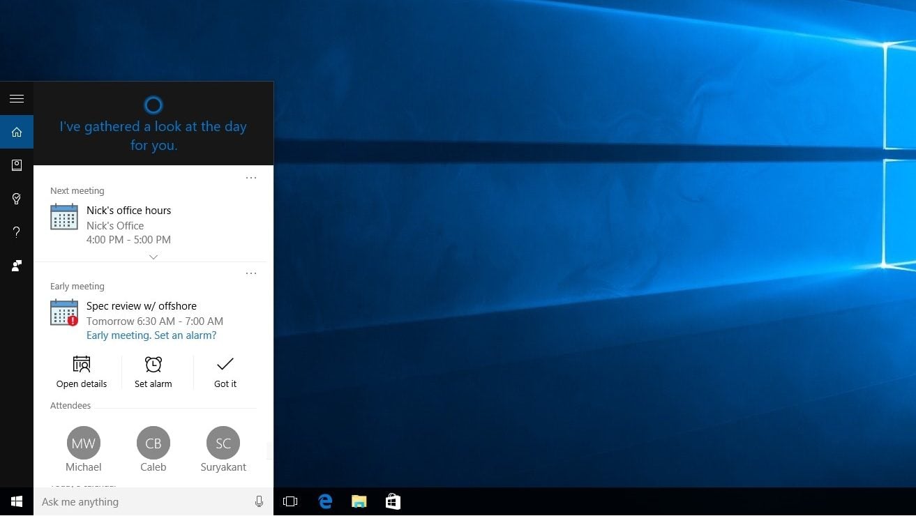Select the Cortana Home icon
Image resolution: width=916 pixels, height=516 pixels.
tap(17, 132)
